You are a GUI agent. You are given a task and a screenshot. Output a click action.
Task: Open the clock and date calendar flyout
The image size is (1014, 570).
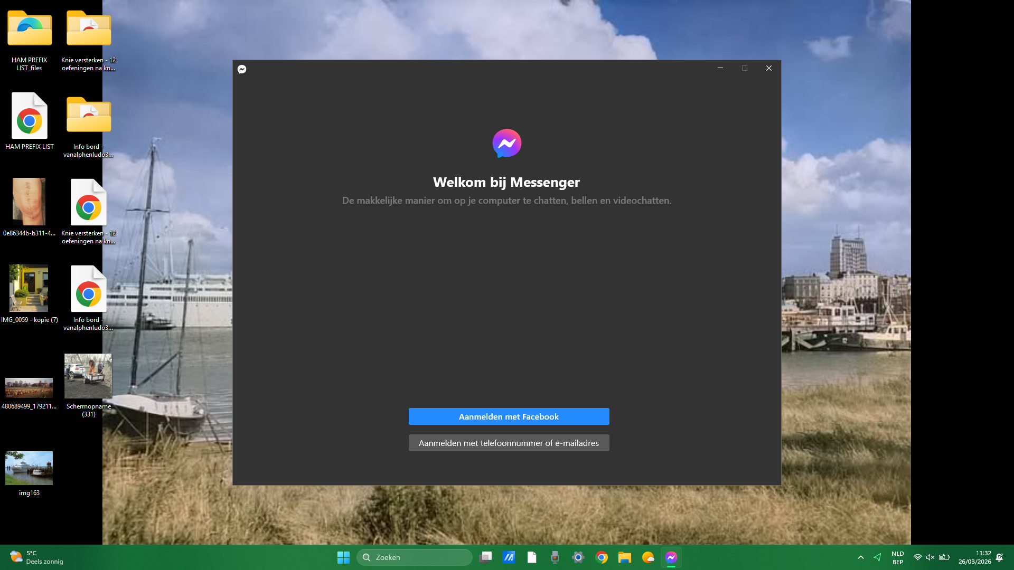pos(974,557)
